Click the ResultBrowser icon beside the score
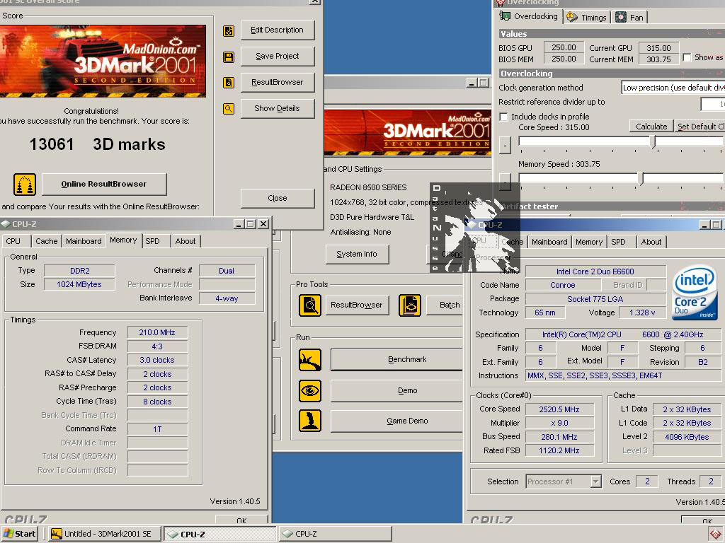This screenshot has width=725, height=543. point(229,83)
